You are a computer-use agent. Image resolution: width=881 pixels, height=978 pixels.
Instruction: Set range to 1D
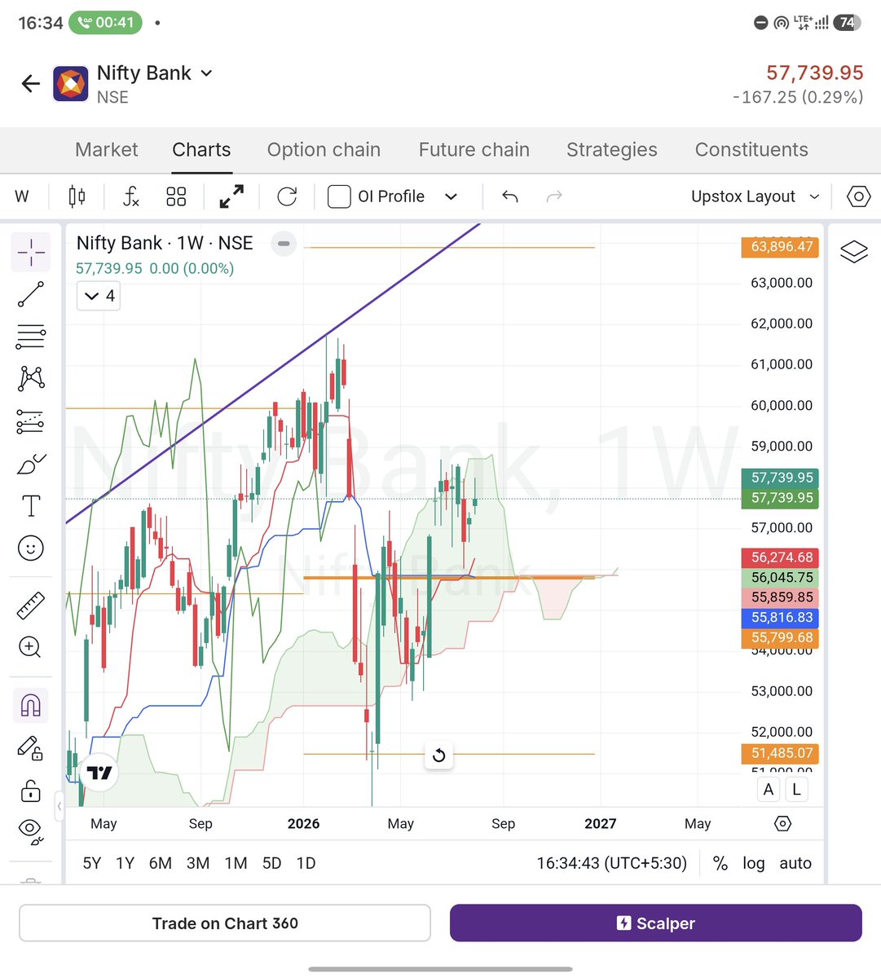[306, 863]
